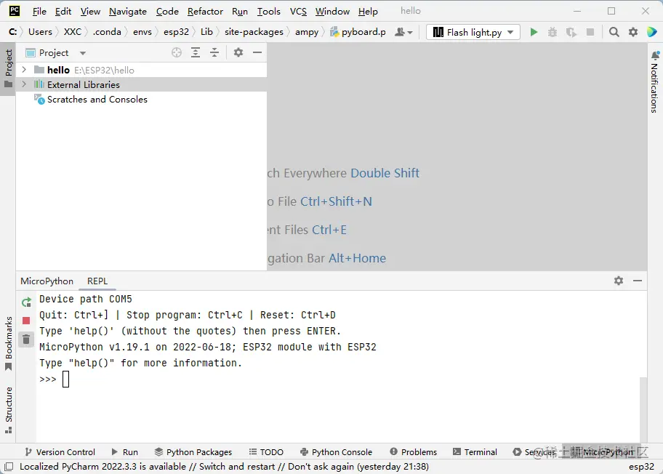Image resolution: width=663 pixels, height=474 pixels.
Task: Open the Ctrl+Shift+N new file link
Action: [x=337, y=201]
